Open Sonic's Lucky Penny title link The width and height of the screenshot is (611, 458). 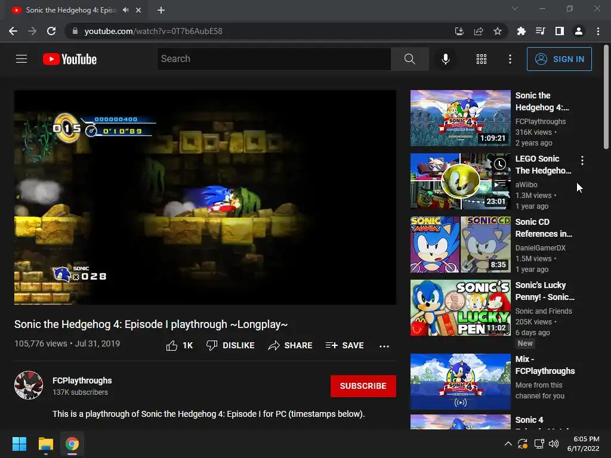click(545, 291)
